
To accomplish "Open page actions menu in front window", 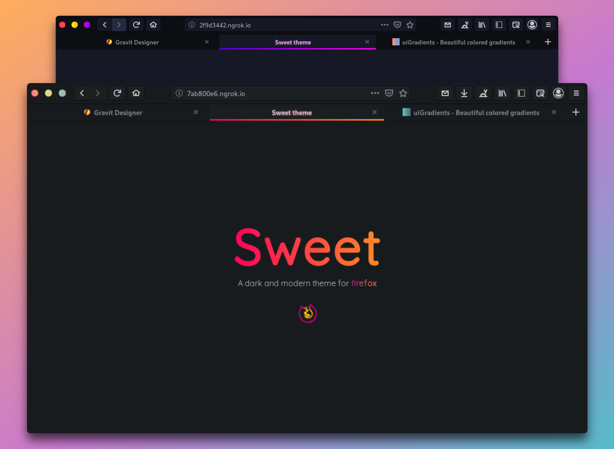I will coord(375,93).
